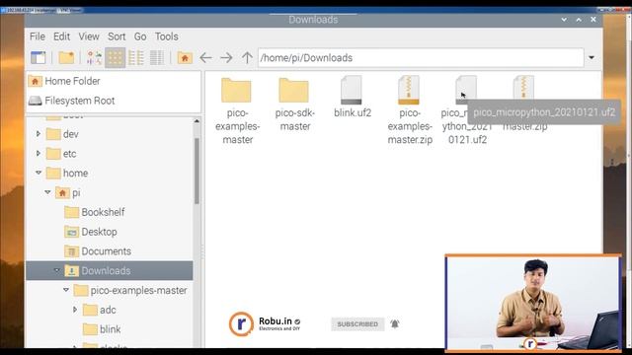Select the blink.uf2 file icon
This screenshot has height=355, width=632.
pos(352,90)
